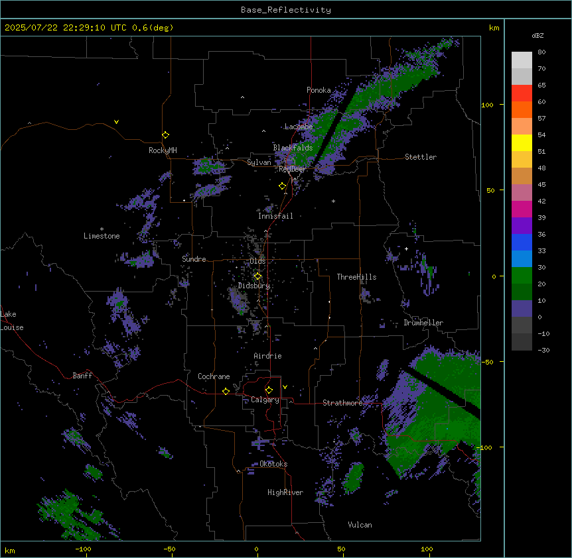
Task: Click the dBZ legend heading
Action: pos(537,35)
